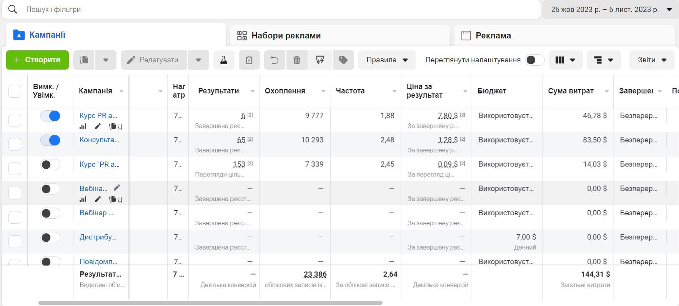Click edit pencil under Курс PR campaign
The height and width of the screenshot is (306, 679).
98,126
